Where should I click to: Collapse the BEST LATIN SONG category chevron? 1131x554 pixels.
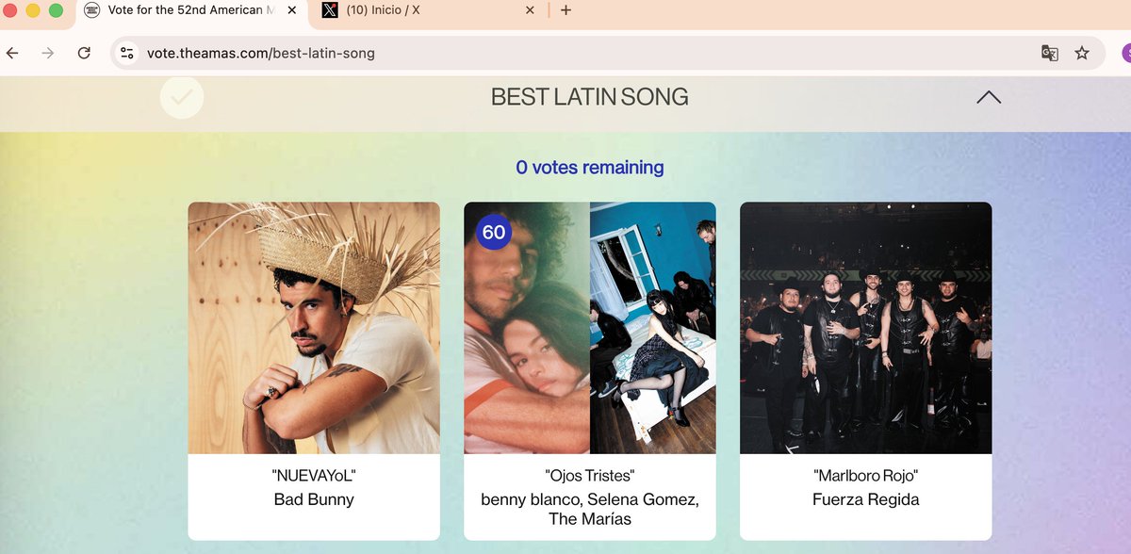coord(988,97)
